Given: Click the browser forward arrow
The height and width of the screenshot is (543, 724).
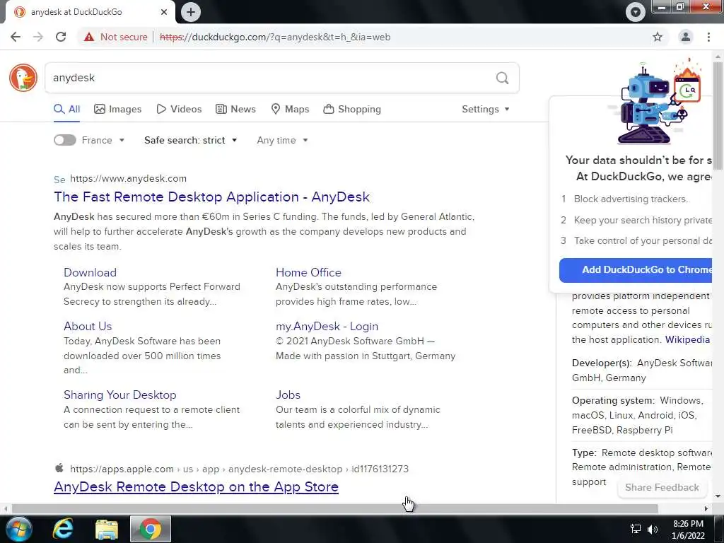Looking at the screenshot, I should click(38, 37).
